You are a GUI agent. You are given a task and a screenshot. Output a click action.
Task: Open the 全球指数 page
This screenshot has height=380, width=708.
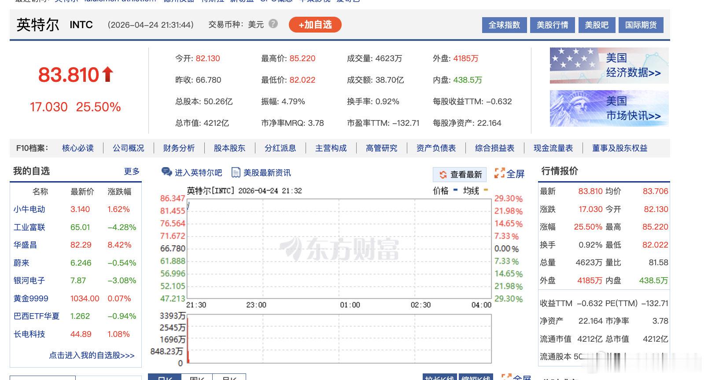pyautogui.click(x=505, y=25)
